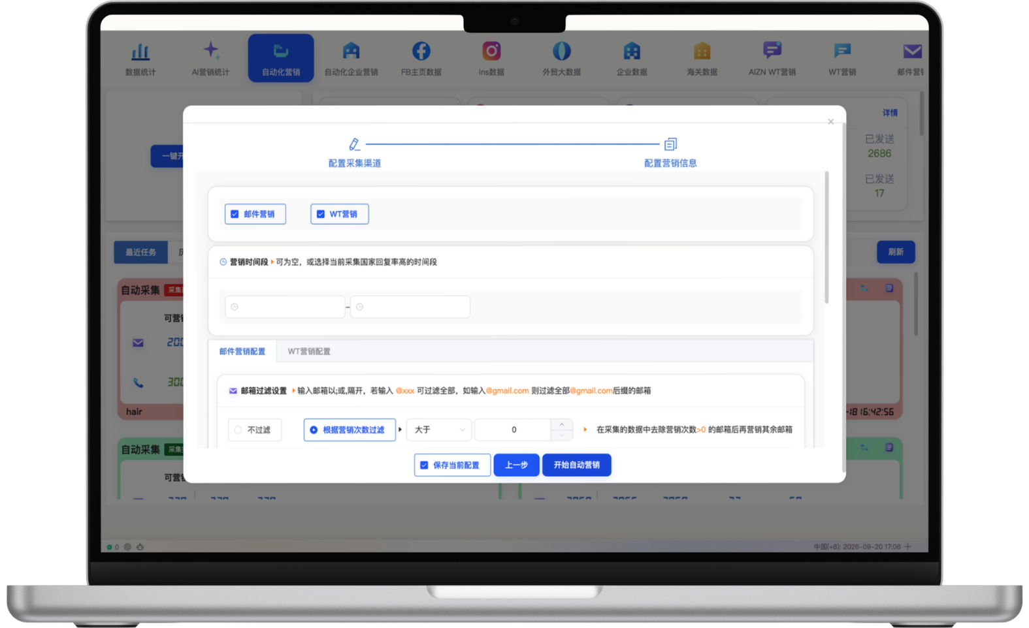1029x628 pixels.
Task: Click the 刷新 button in background
Action: tap(896, 252)
